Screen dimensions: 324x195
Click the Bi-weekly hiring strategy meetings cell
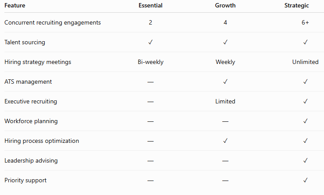pyautogui.click(x=150, y=62)
